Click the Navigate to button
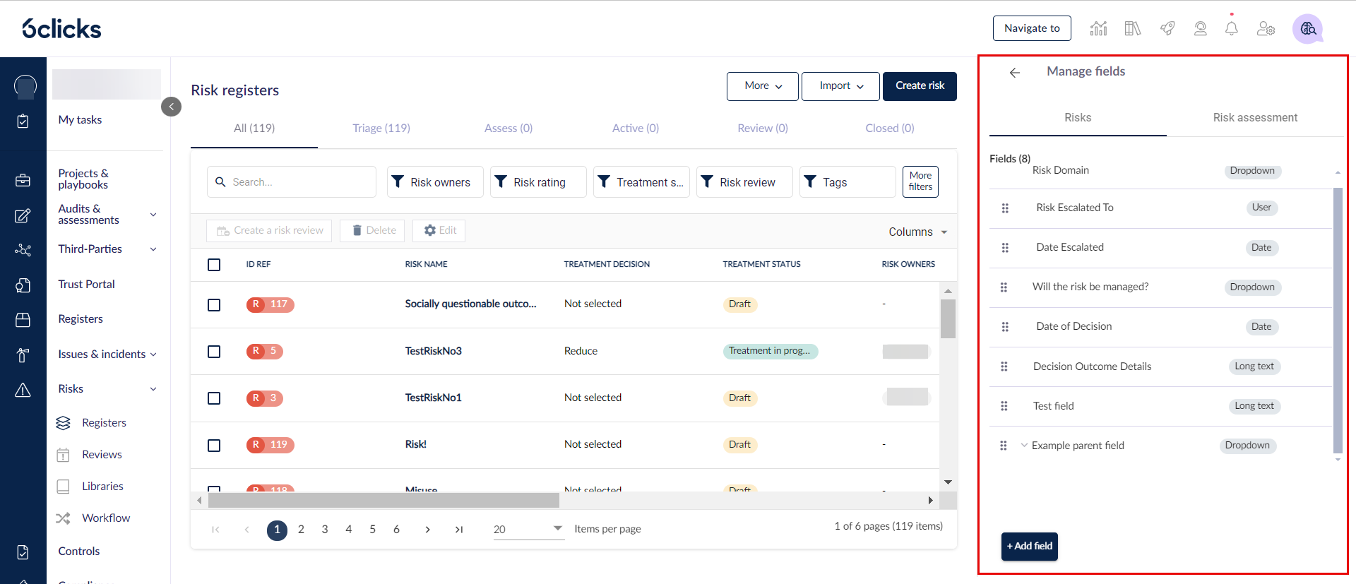 click(1032, 28)
